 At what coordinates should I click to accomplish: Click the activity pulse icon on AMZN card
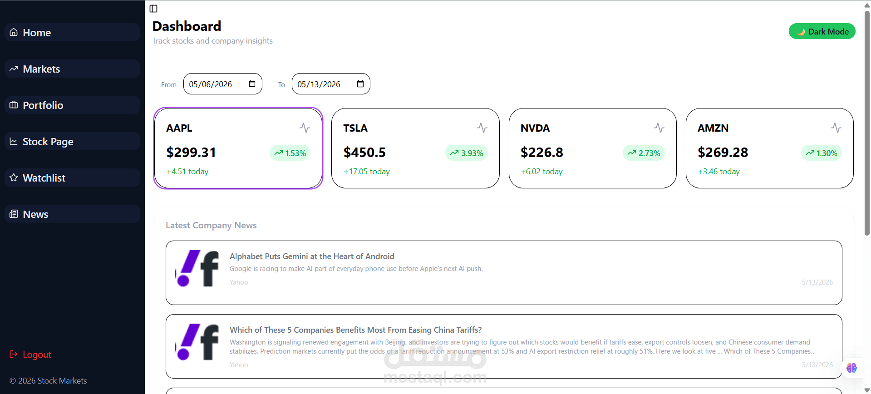(x=836, y=128)
